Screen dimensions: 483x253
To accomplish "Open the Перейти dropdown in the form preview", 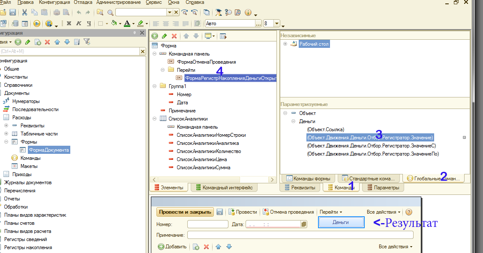I will tap(331, 212).
